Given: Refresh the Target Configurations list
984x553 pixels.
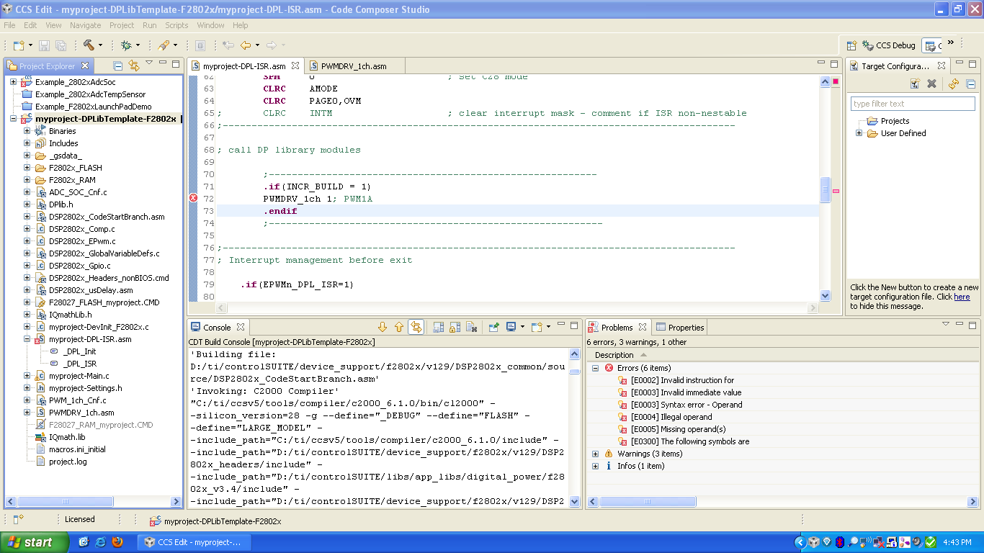Looking at the screenshot, I should tap(953, 84).
